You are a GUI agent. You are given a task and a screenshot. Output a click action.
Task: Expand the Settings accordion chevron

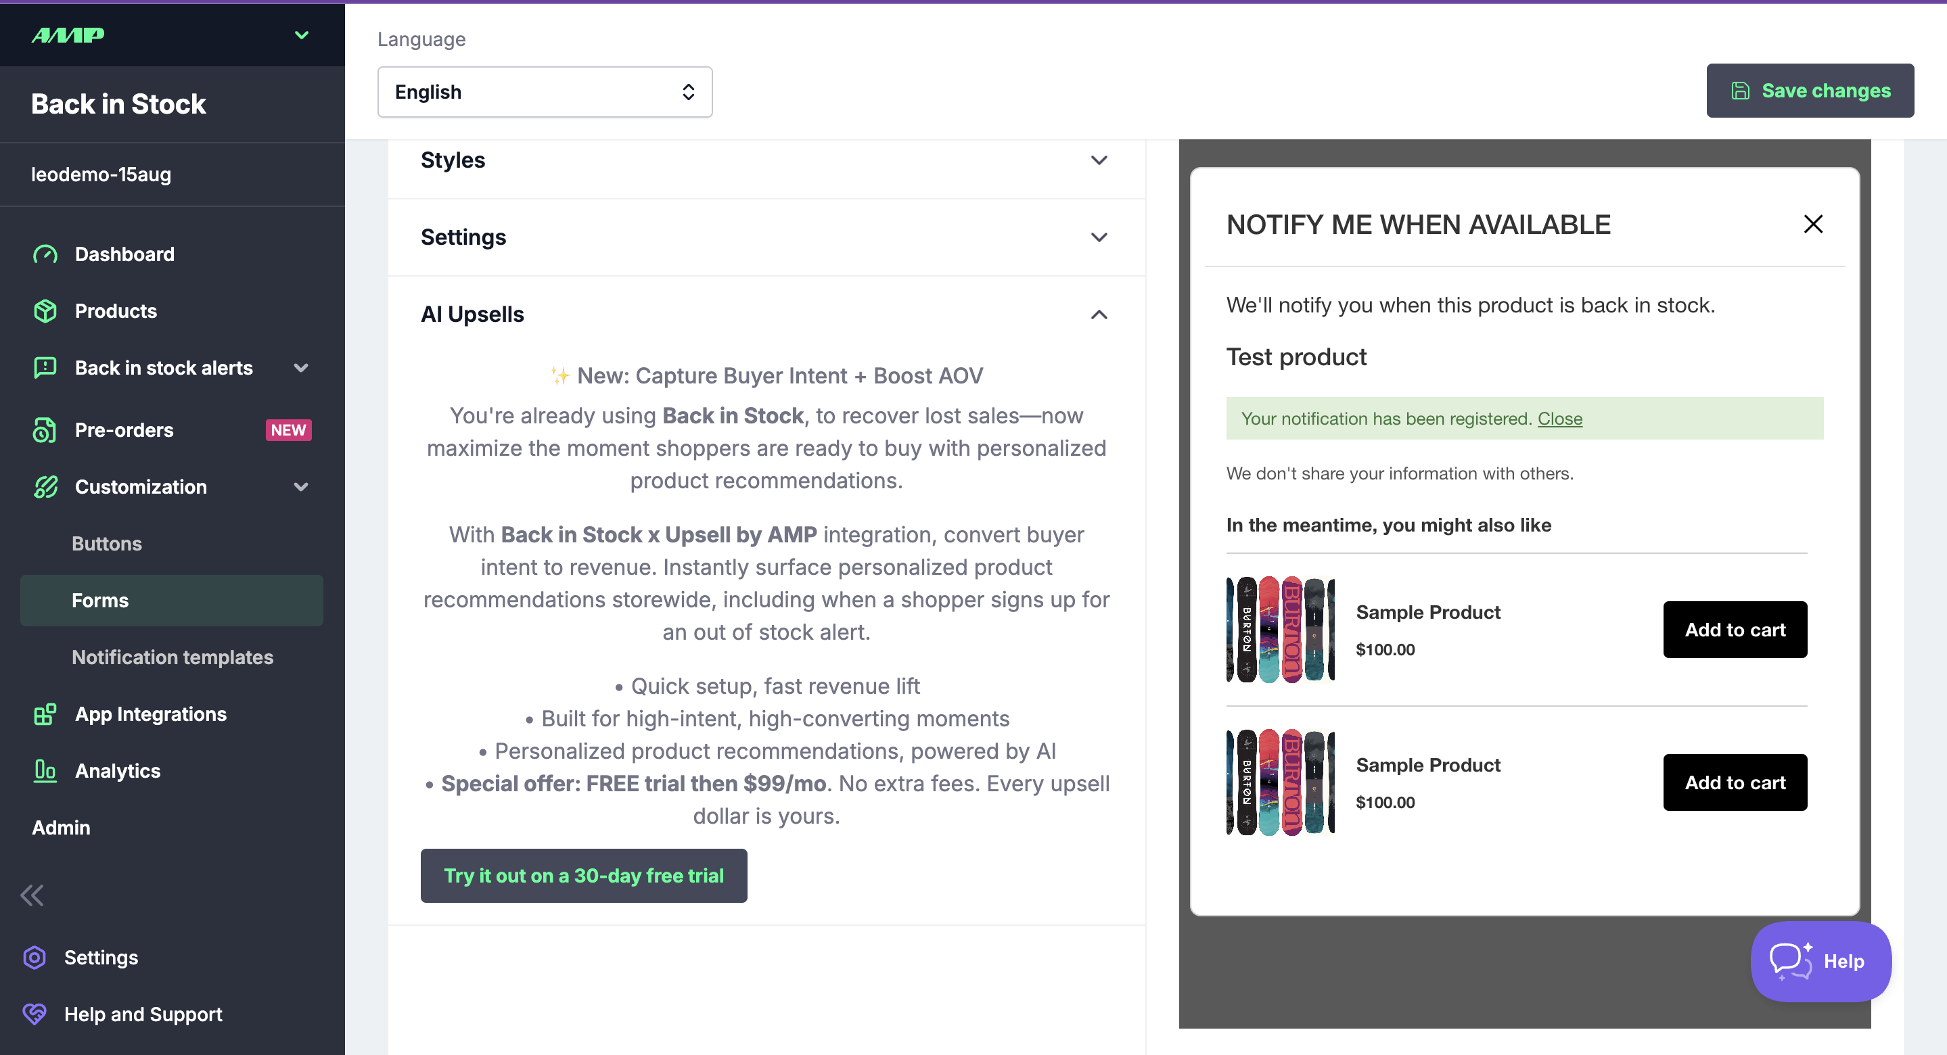pyautogui.click(x=1099, y=237)
